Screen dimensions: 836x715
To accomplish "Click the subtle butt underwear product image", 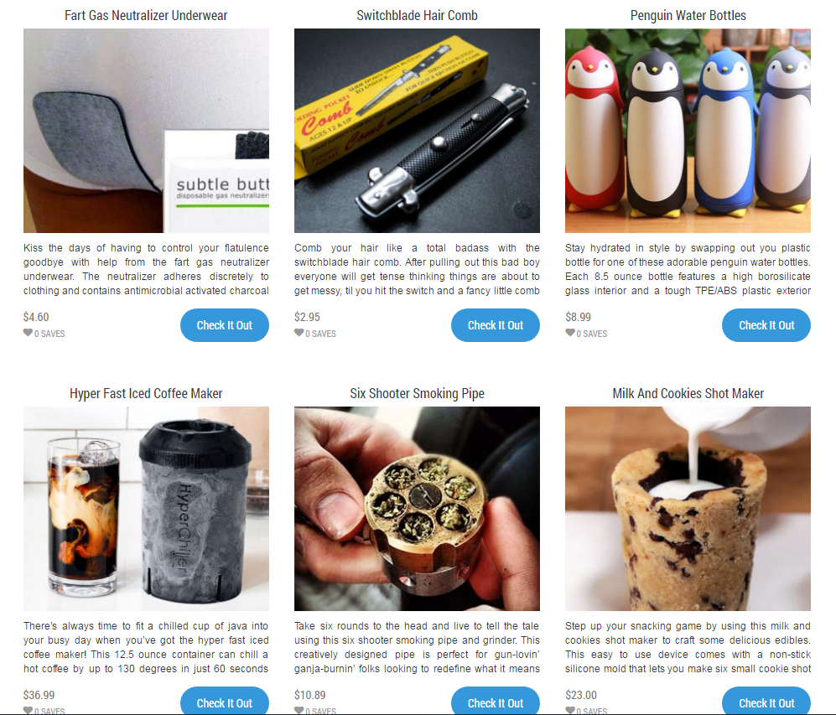I will (x=146, y=131).
